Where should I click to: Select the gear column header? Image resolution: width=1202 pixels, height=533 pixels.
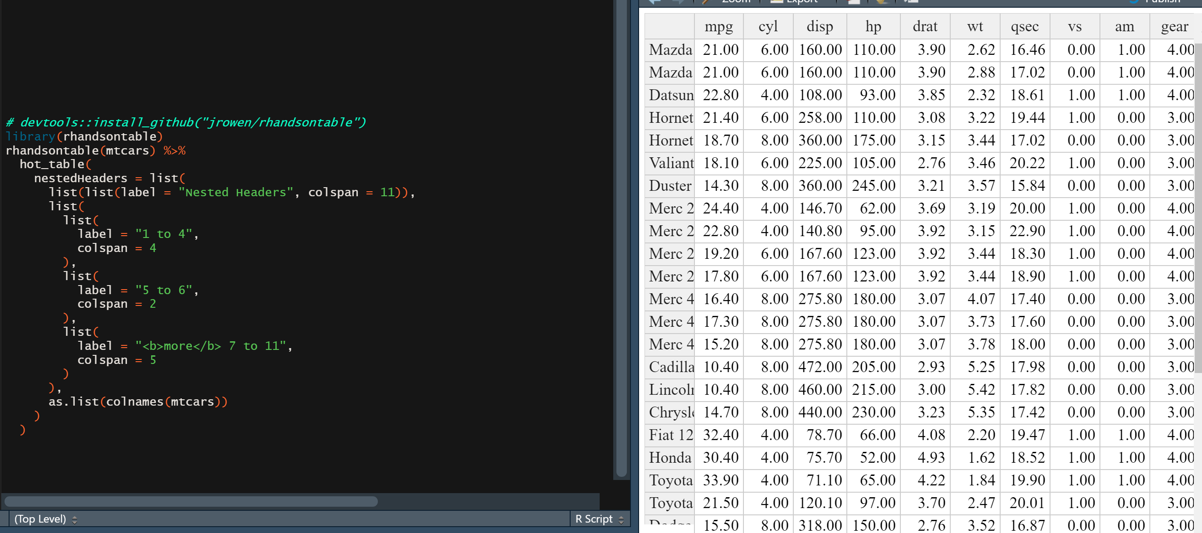pos(1174,26)
